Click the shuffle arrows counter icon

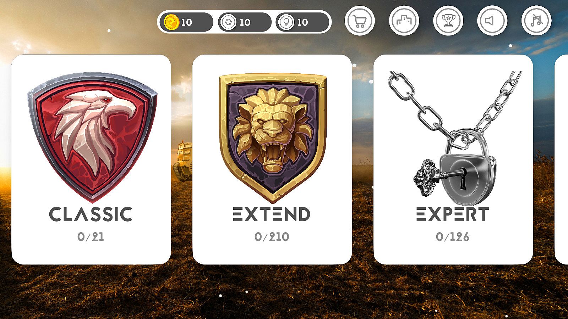click(228, 22)
